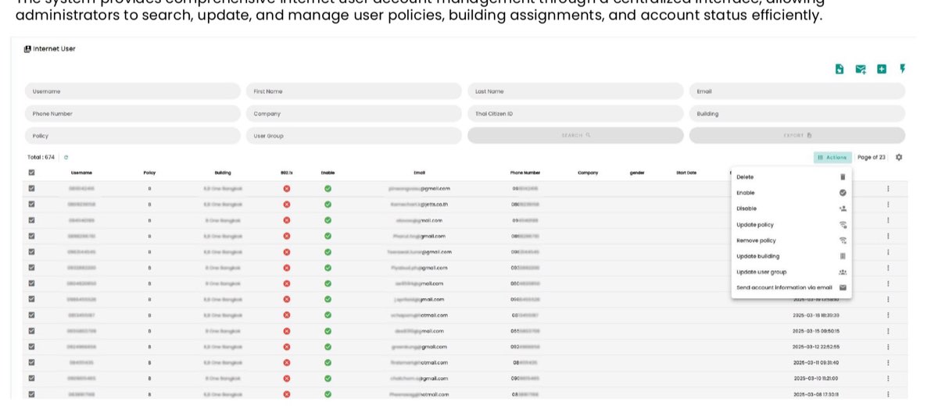Open the Policy filter field
Viewport: 938px width, 406px height.
[x=133, y=135]
